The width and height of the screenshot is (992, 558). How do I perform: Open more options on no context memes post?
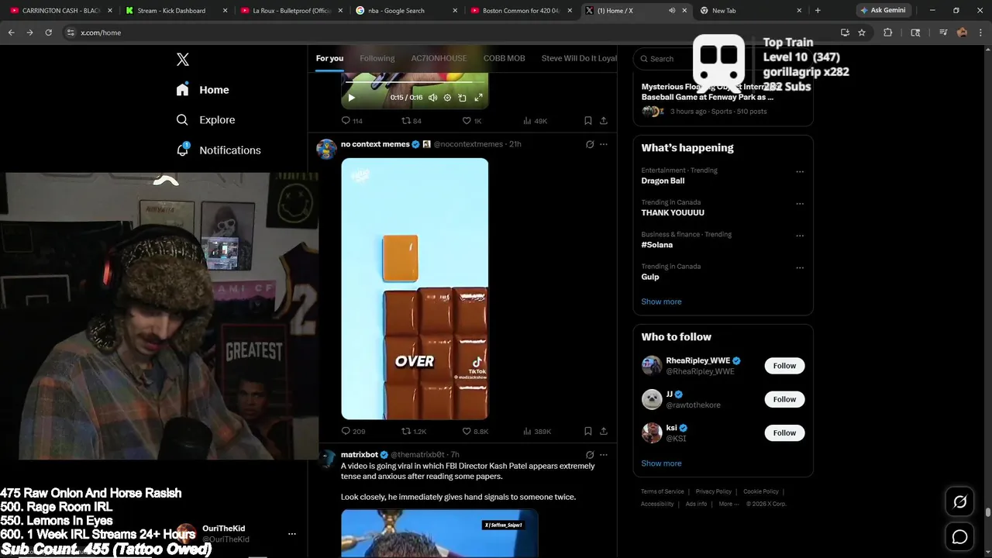(x=604, y=144)
